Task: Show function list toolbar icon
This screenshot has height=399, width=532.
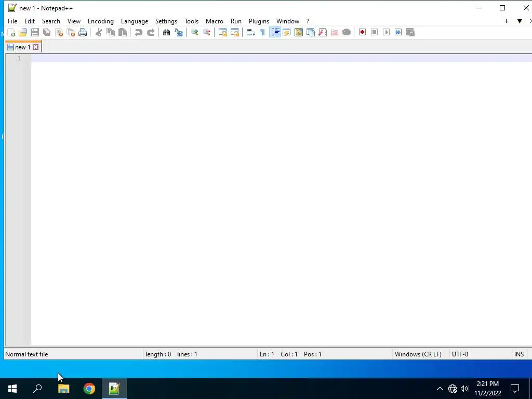Action: (322, 32)
